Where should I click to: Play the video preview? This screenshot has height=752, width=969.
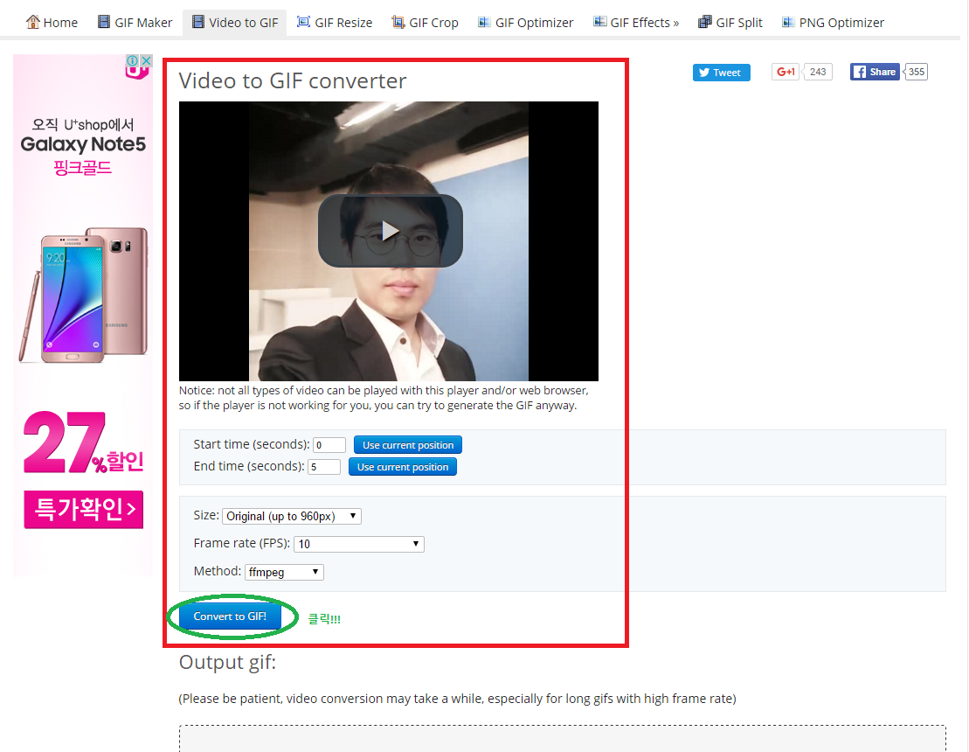tap(390, 231)
